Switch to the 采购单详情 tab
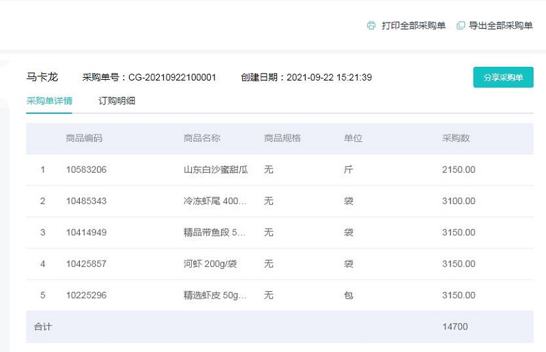This screenshot has height=352, width=546. (x=49, y=101)
